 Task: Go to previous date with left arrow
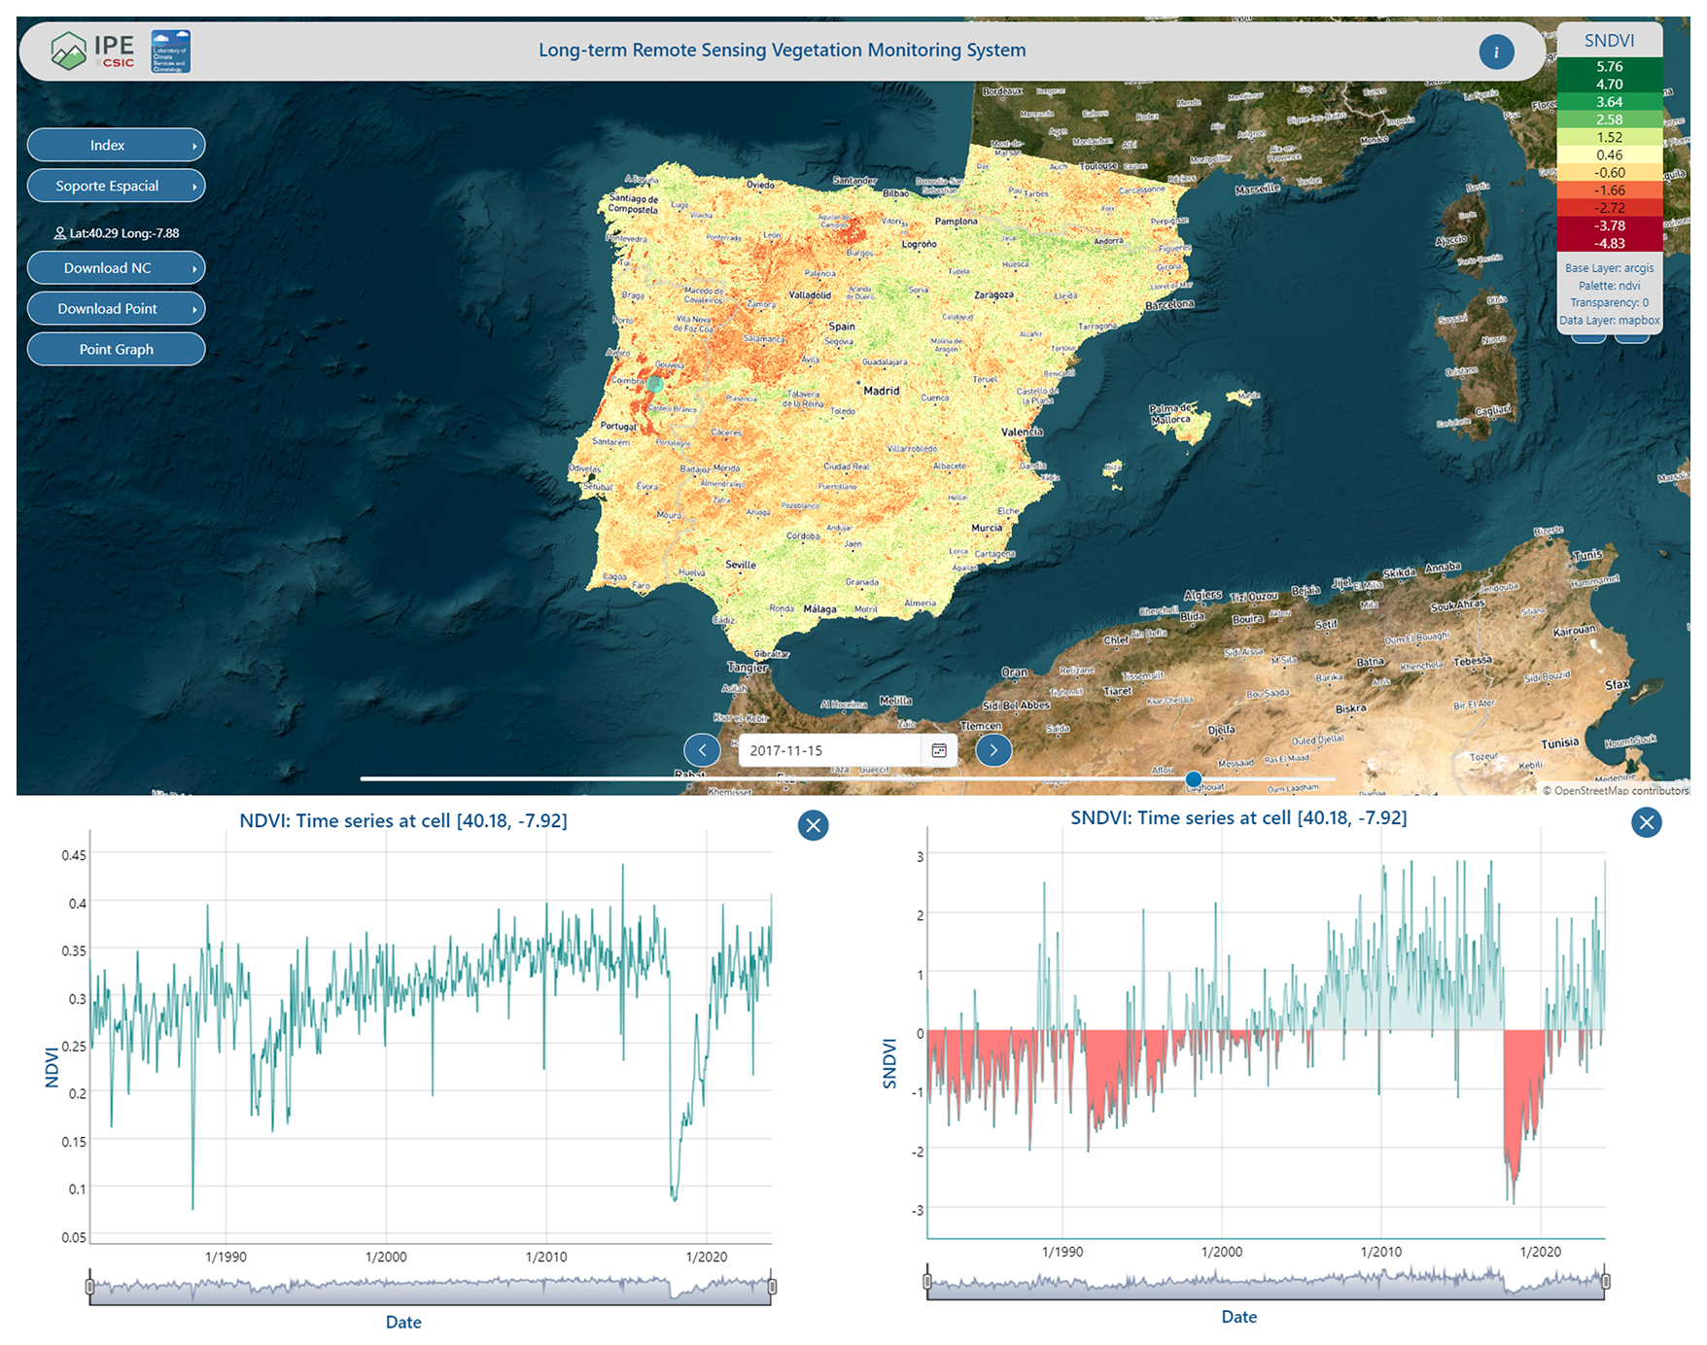point(702,750)
